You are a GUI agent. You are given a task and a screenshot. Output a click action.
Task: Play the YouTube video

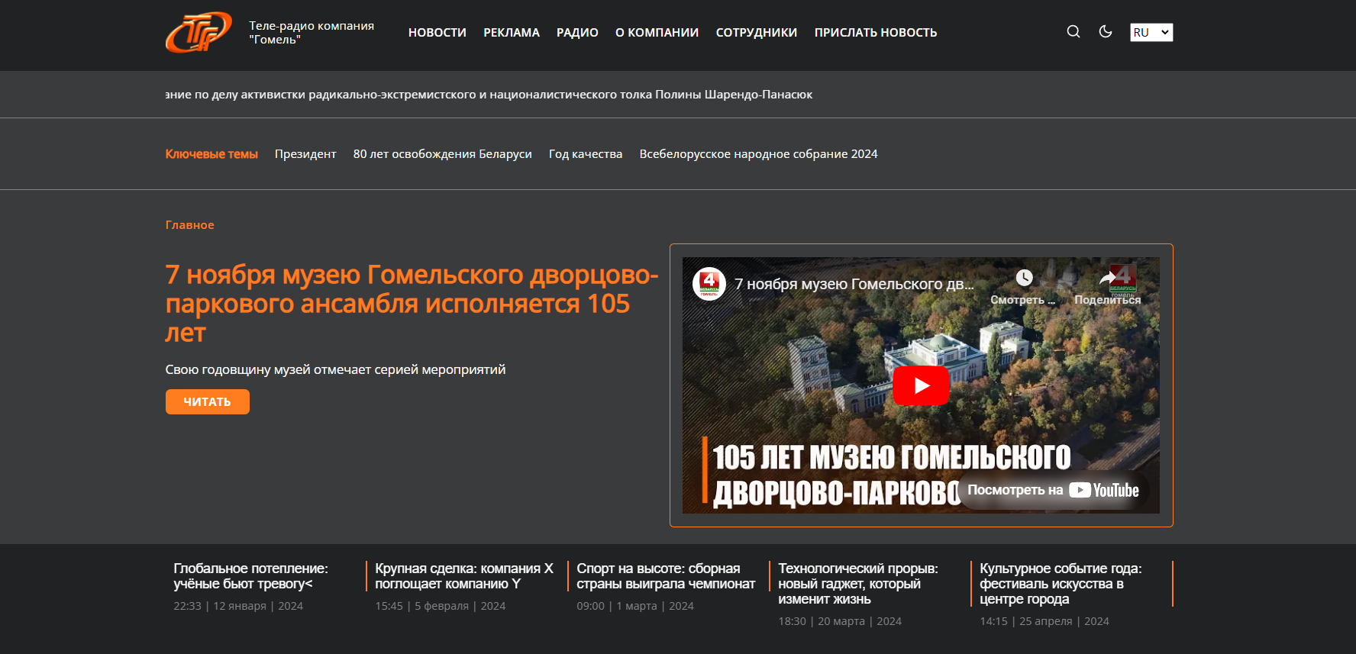pyautogui.click(x=921, y=385)
